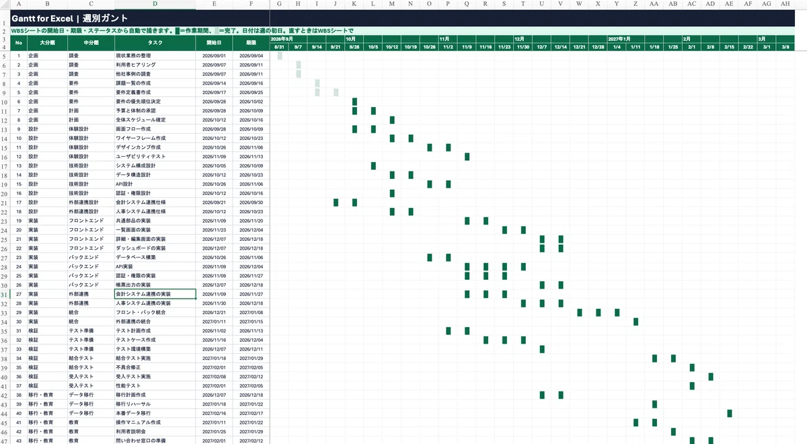
Task: Select the task cell 'テスト環境構築'
Action: (x=155, y=349)
